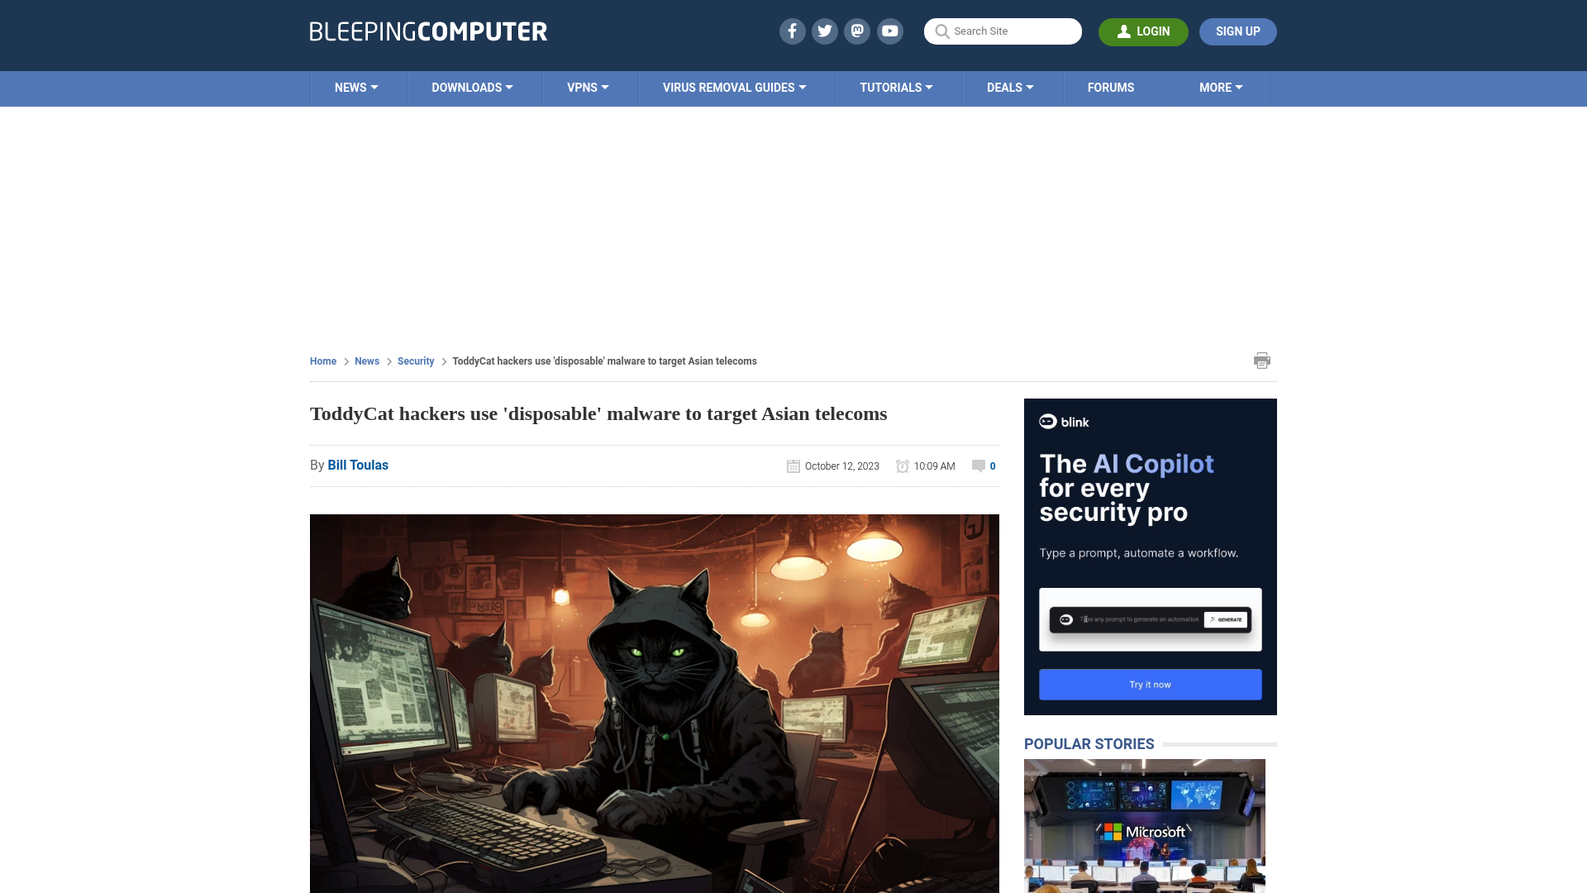Select the FORUMS menu item
Viewport: 1587px width, 893px height.
click(x=1111, y=87)
